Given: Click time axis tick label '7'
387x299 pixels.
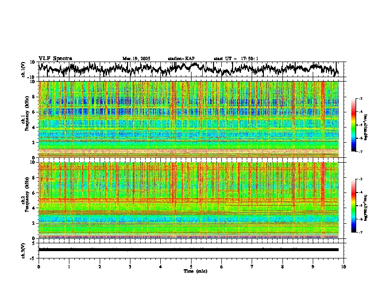Looking at the screenshot, I should point(252,267).
